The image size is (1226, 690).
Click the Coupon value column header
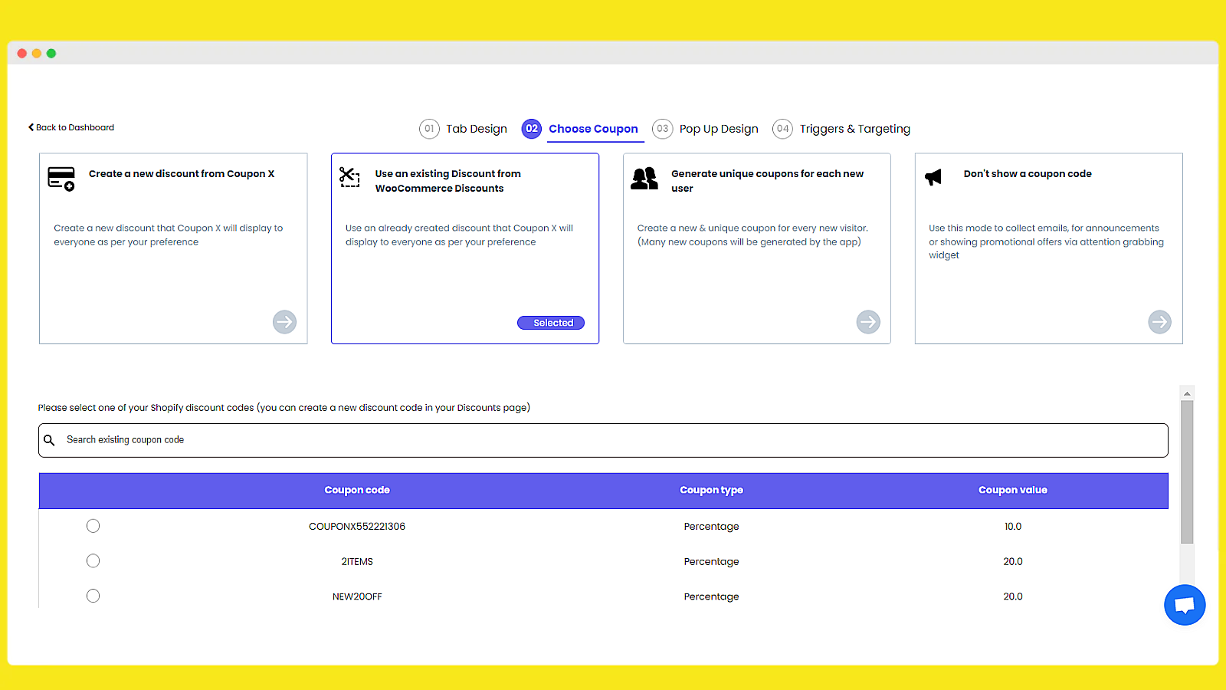1012,490
